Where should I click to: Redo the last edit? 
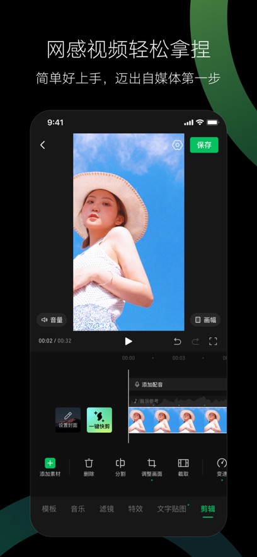click(195, 341)
